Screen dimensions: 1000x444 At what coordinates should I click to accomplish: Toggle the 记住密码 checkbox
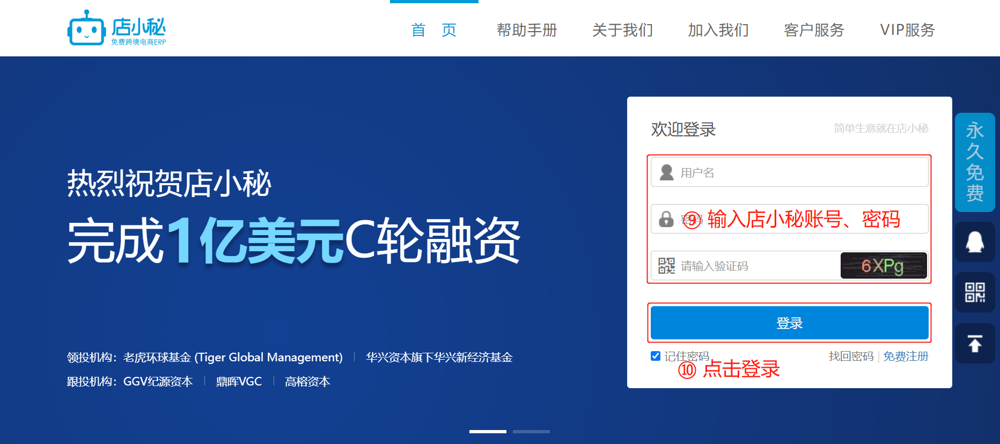point(656,356)
